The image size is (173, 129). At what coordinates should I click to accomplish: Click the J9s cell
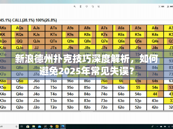(70, 48)
